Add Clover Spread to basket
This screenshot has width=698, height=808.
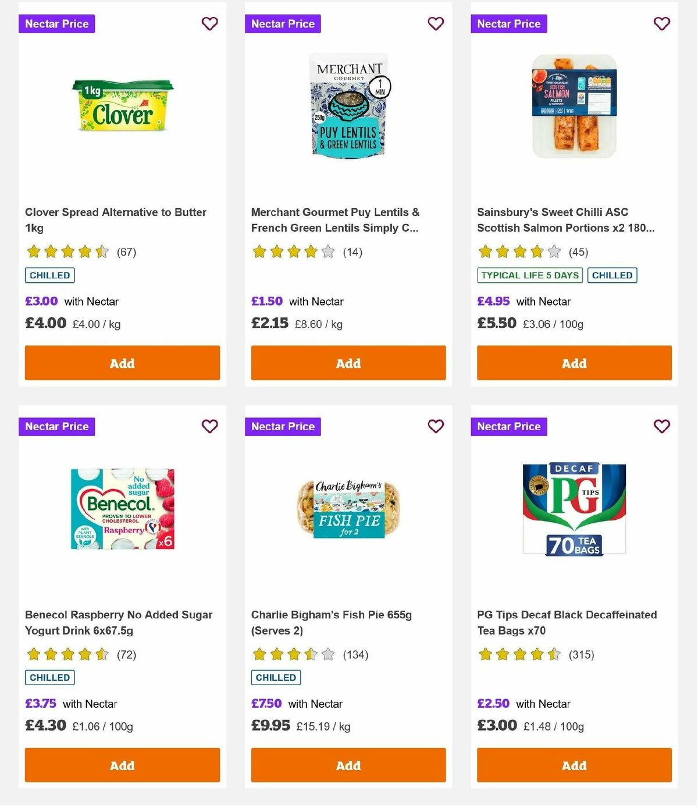[122, 363]
